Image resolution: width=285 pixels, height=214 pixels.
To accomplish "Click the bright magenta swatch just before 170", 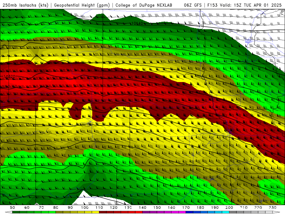I will (182, 212).
